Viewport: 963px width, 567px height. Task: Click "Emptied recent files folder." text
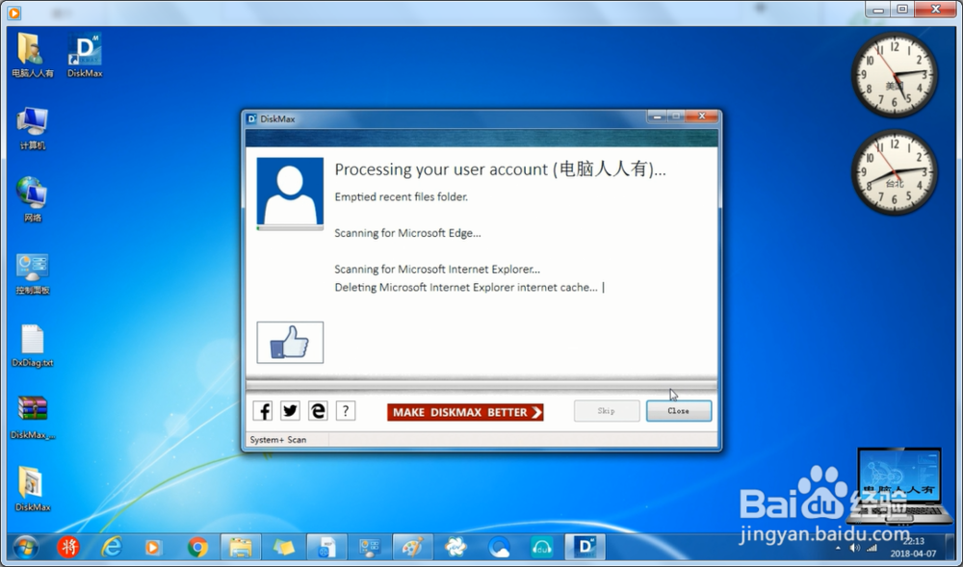(401, 197)
